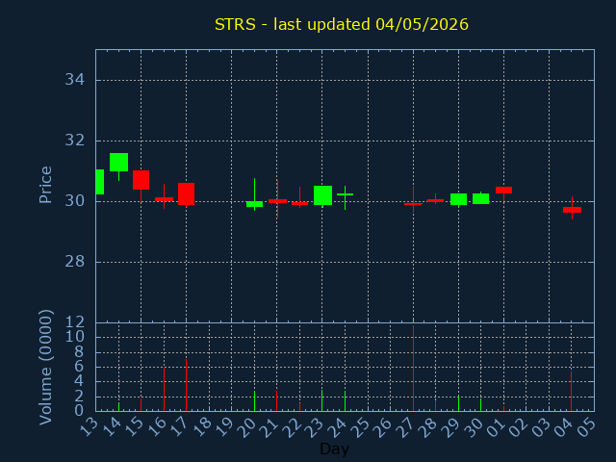Click the chart title STRS last updated 04/05/2026
This screenshot has height=462, width=616.
point(342,24)
